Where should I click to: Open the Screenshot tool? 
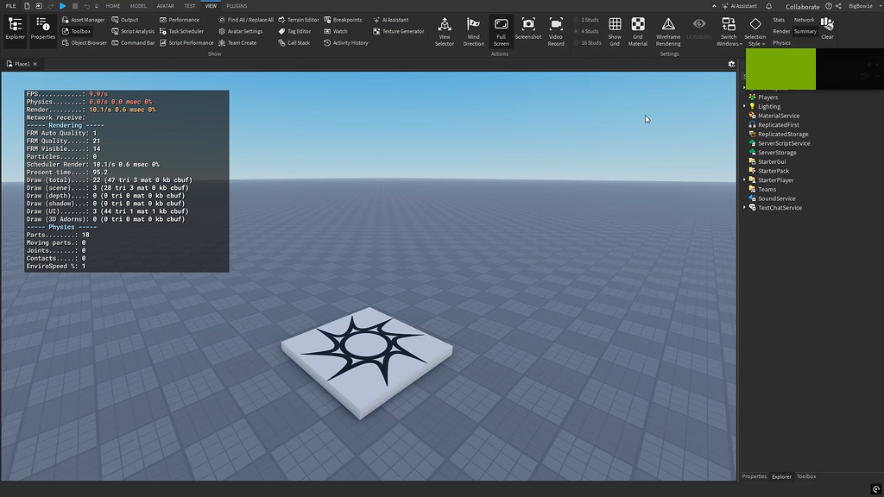[x=527, y=31]
